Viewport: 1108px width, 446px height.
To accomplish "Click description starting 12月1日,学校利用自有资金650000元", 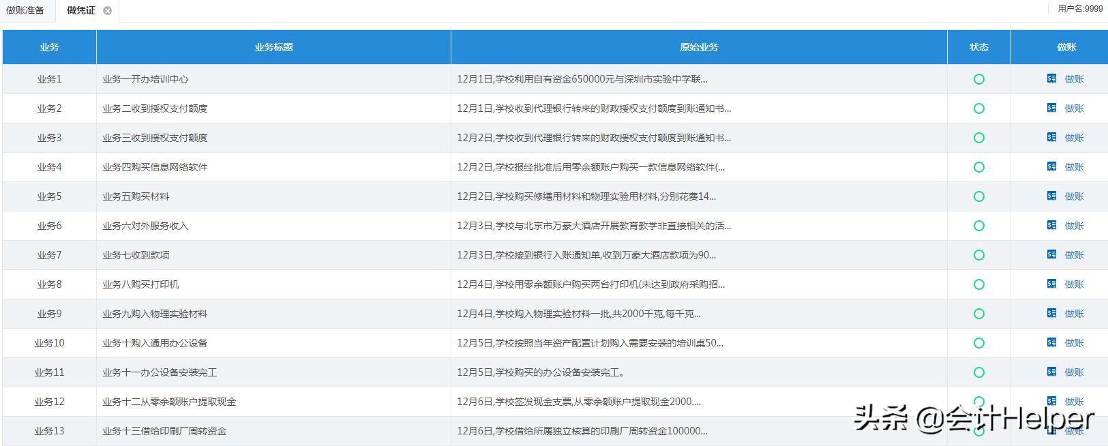I will pyautogui.click(x=582, y=79).
